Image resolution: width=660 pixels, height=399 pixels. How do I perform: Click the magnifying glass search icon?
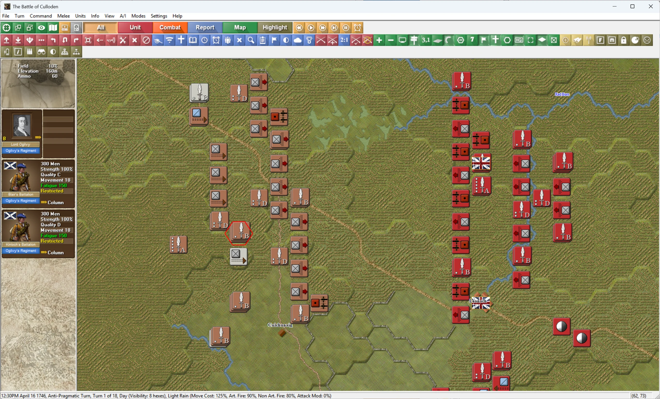click(x=251, y=40)
